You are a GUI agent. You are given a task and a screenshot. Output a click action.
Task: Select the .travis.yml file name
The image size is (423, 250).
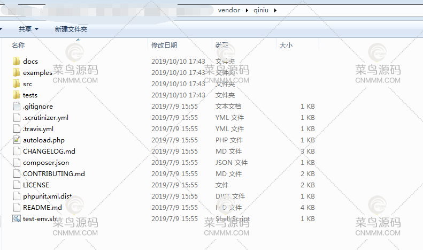point(39,129)
